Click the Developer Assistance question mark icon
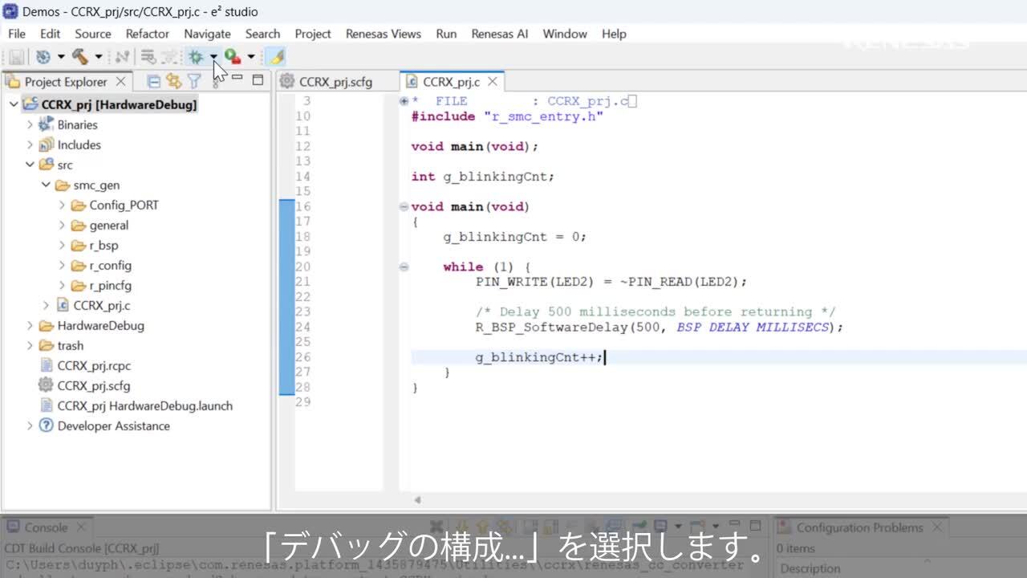Image resolution: width=1027 pixels, height=578 pixels. [46, 425]
